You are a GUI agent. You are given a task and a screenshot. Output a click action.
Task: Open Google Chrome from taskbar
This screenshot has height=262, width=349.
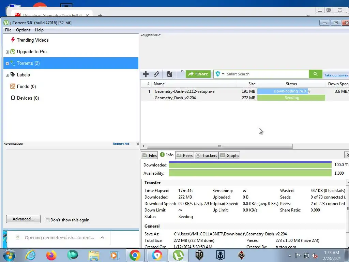click(x=135, y=255)
